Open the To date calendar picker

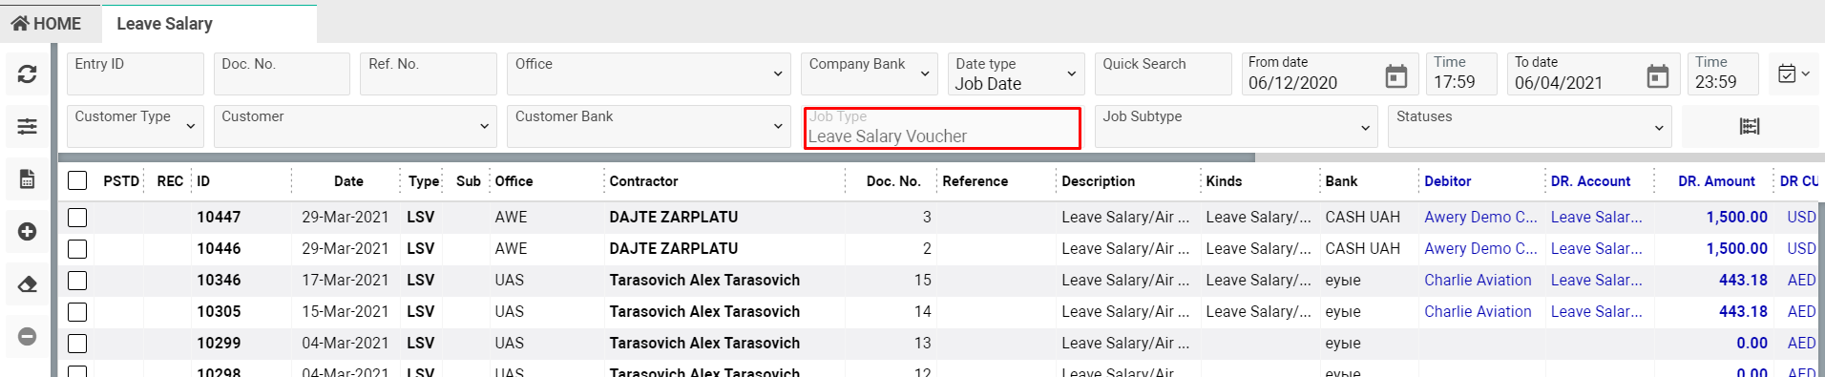click(1658, 75)
